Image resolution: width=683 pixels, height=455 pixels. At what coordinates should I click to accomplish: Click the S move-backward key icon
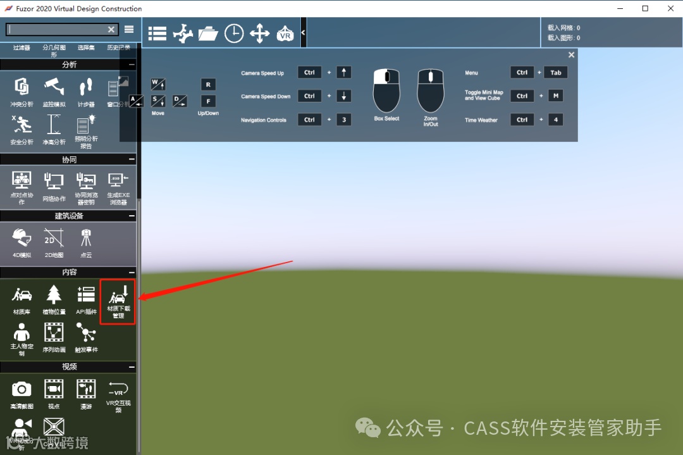click(x=157, y=101)
